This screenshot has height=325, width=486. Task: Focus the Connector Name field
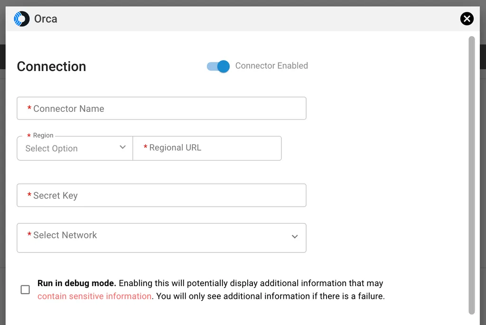(x=161, y=108)
